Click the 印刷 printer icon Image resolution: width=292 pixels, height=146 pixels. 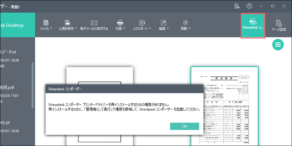(x=120, y=23)
